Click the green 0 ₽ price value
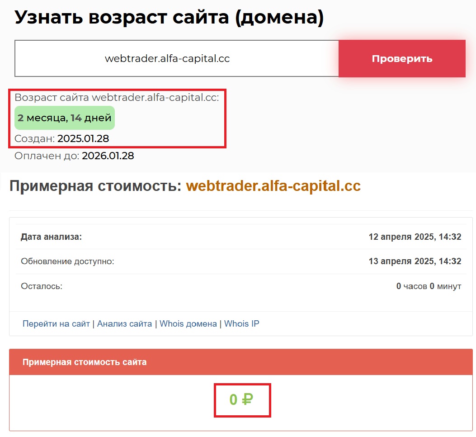 point(241,400)
